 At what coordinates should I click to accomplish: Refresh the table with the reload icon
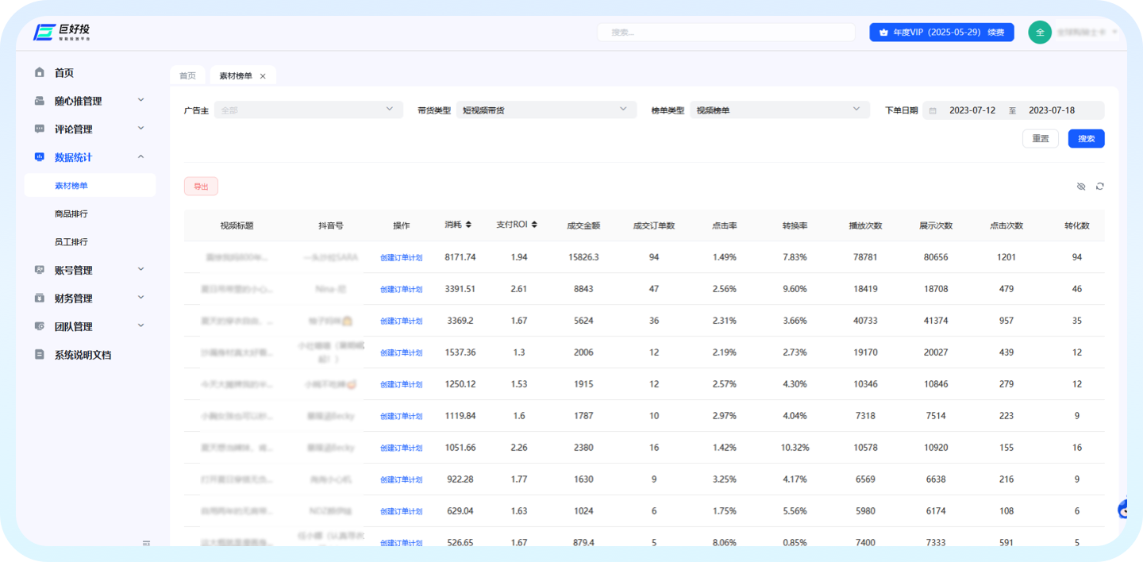(1099, 187)
